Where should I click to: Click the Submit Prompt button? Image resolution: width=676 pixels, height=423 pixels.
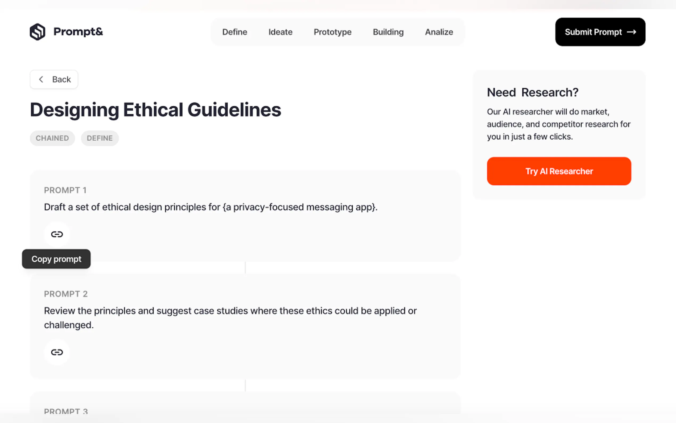[x=600, y=32]
